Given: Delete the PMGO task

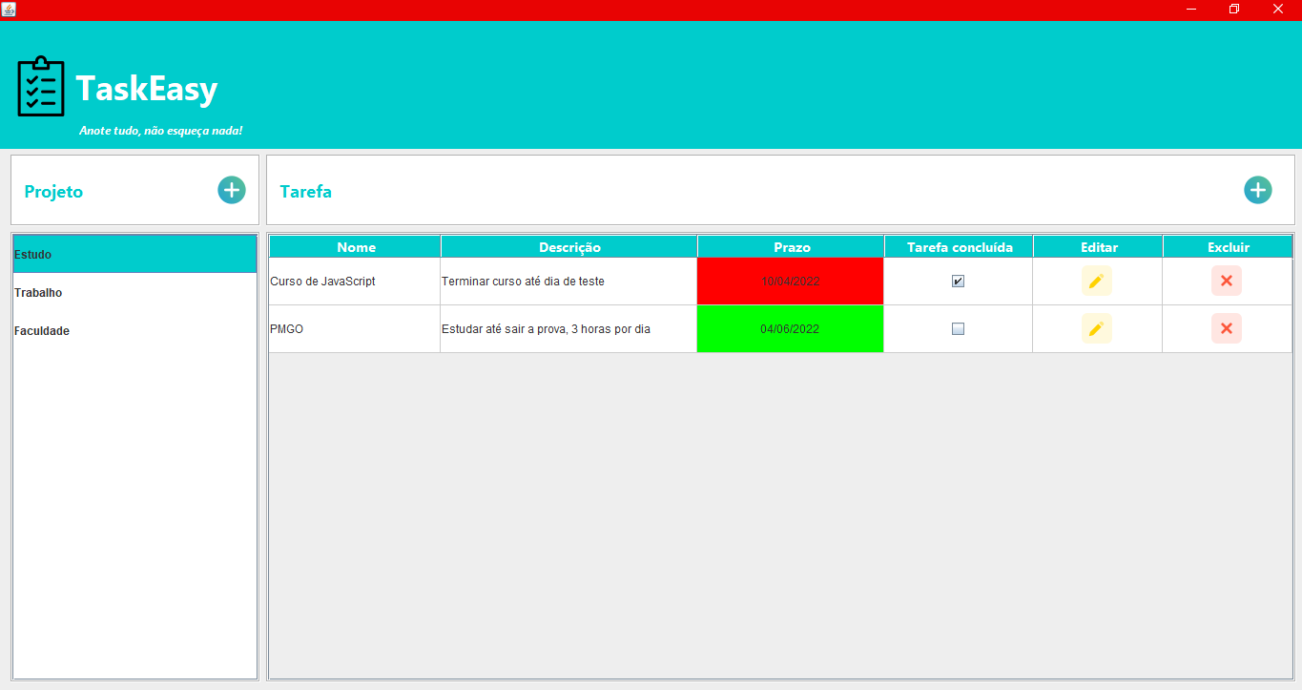Looking at the screenshot, I should pos(1226,327).
